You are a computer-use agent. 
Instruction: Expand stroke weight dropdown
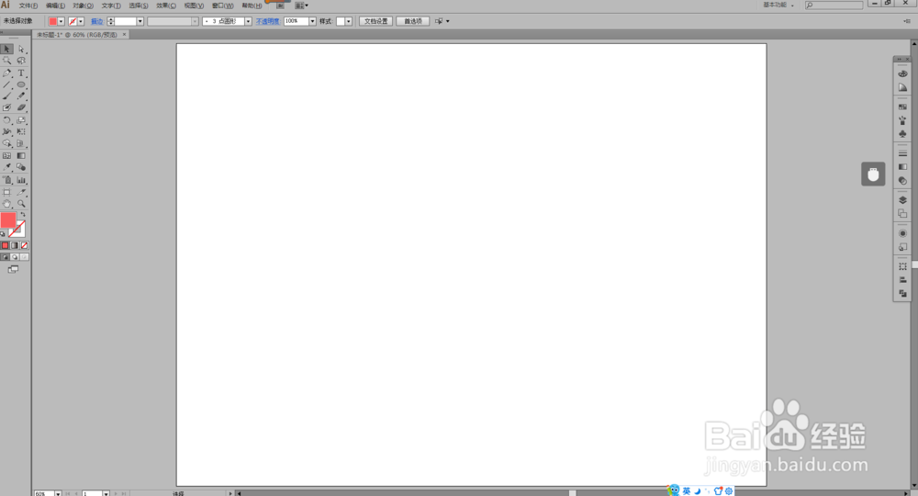coord(140,21)
